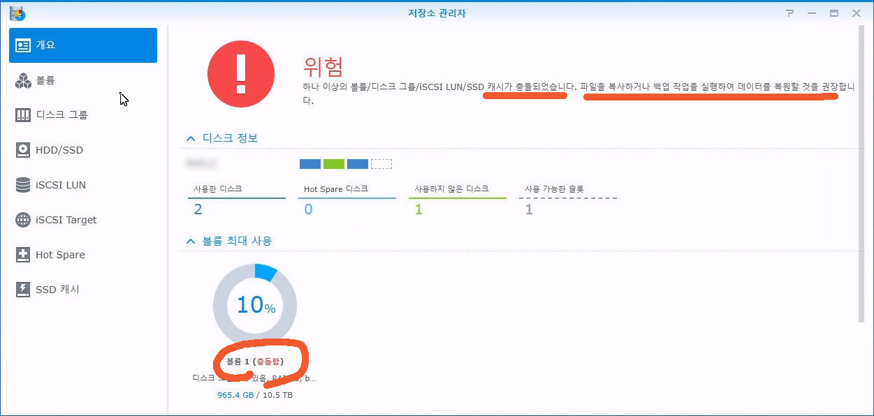874x416 pixels.
Task: Click the 디스크 그룹 icon
Action: click(23, 115)
